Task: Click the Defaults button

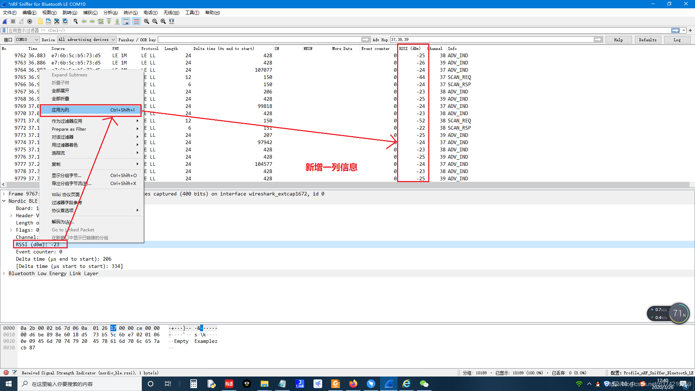Action: pos(648,40)
